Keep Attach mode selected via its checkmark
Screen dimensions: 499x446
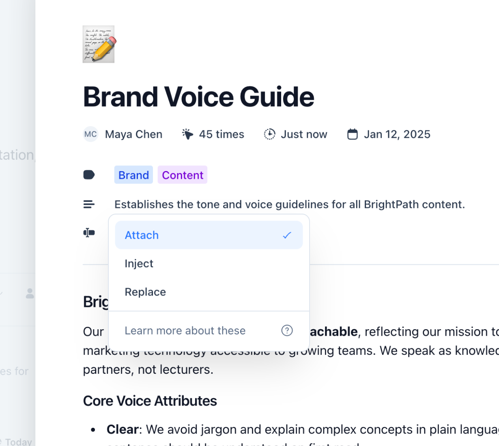click(x=287, y=235)
